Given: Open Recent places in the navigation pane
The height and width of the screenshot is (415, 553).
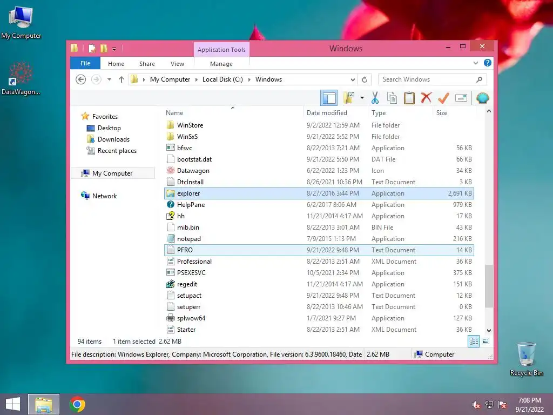Looking at the screenshot, I should (x=117, y=151).
